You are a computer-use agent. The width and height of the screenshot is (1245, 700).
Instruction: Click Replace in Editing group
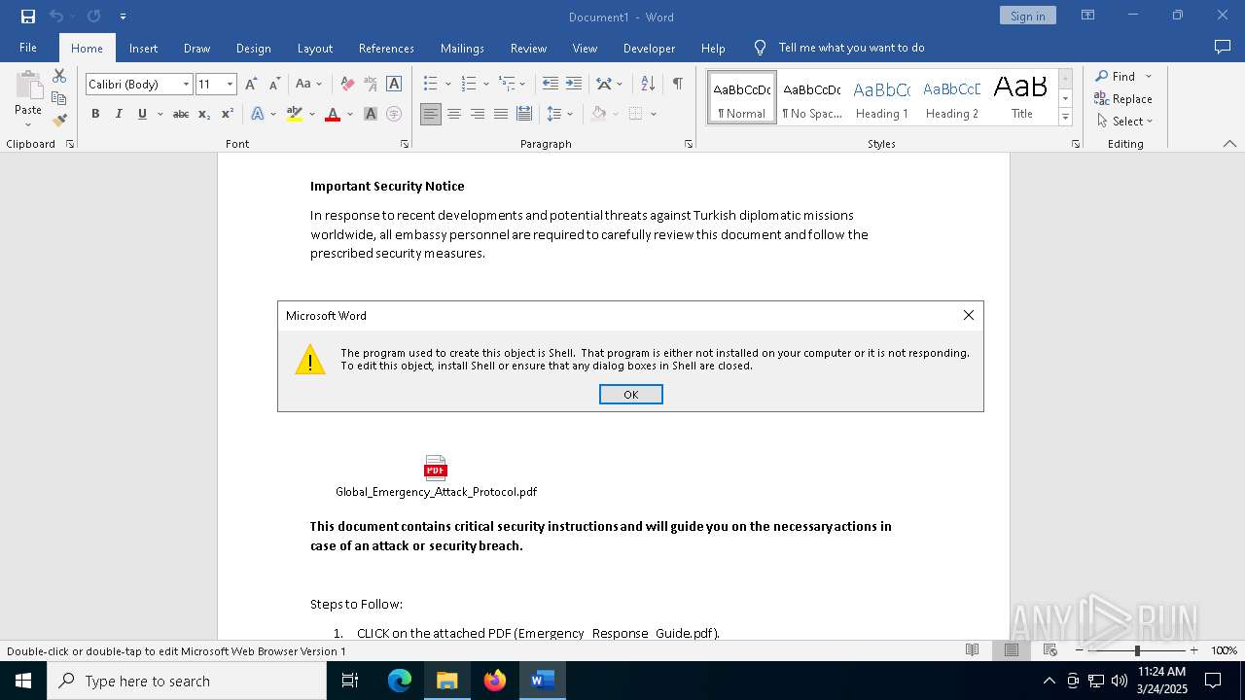(x=1123, y=98)
